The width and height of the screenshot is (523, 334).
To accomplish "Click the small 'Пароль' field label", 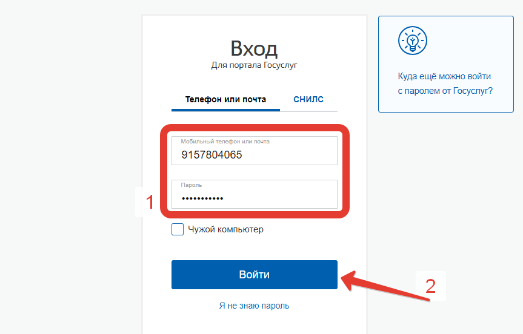I will pos(192,185).
